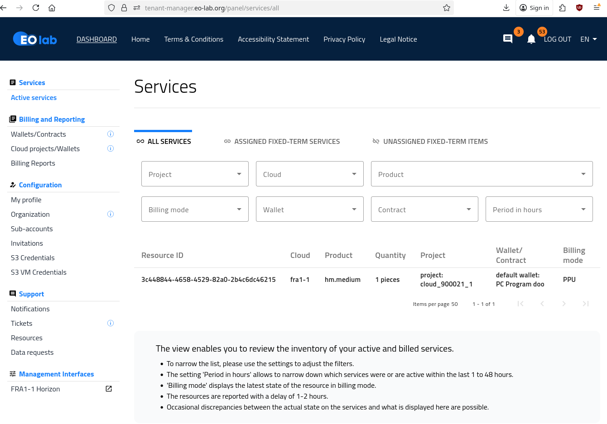Open the notifications bell icon
The width and height of the screenshot is (607, 424).
pyautogui.click(x=531, y=39)
